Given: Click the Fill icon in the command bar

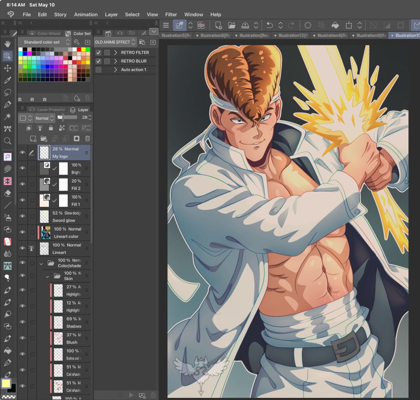Looking at the screenshot, I should click(335, 26).
